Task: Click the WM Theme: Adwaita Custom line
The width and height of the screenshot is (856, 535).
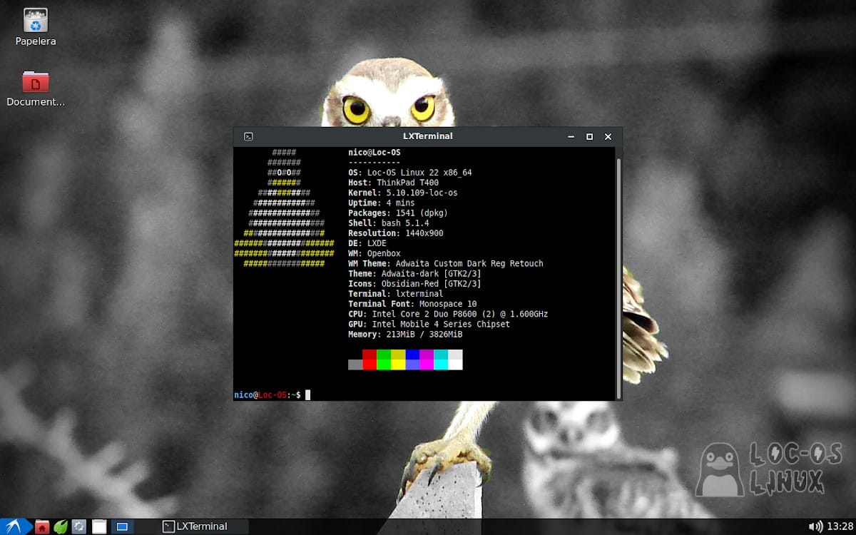Action: (x=446, y=264)
